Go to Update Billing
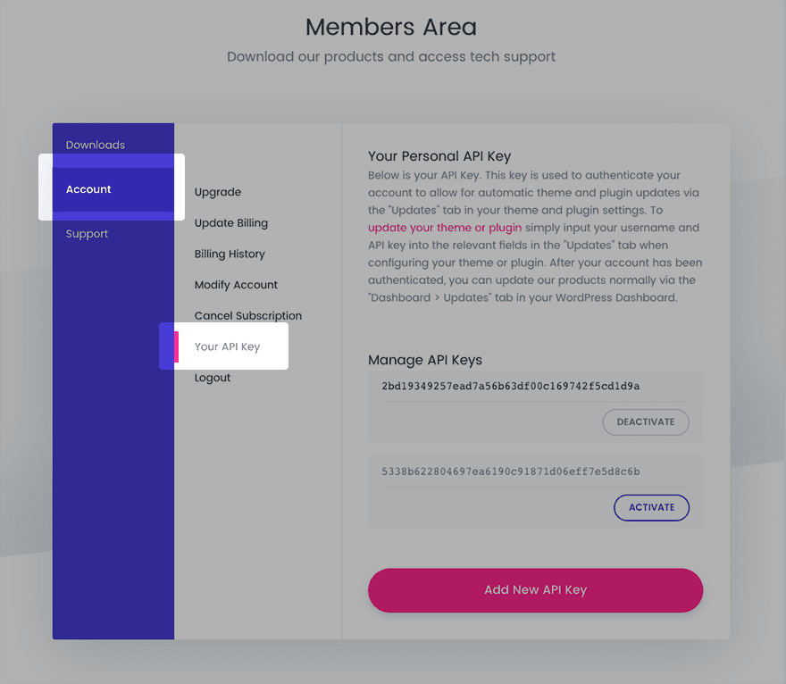The height and width of the screenshot is (684, 786). pyautogui.click(x=231, y=223)
